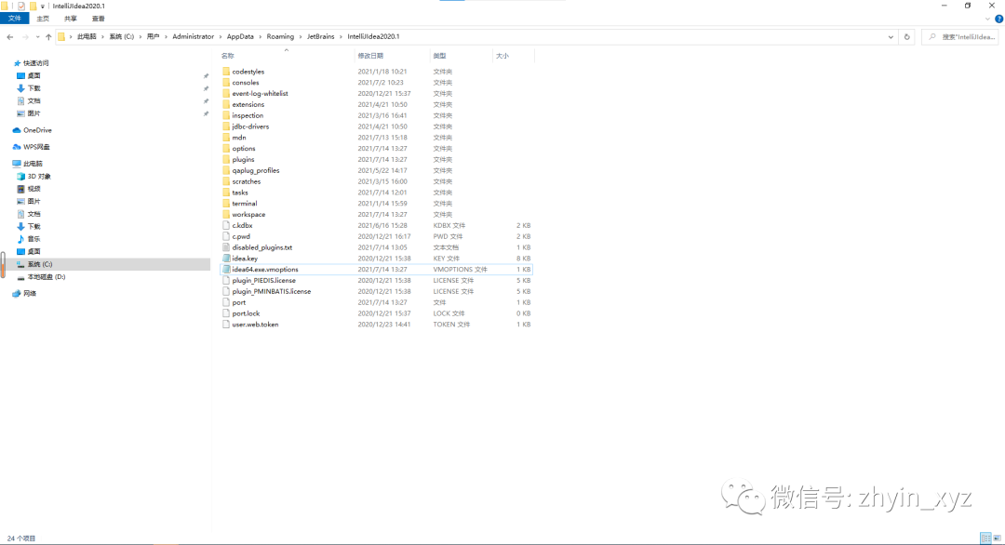Screen dimensions: 1005x545
Task: Select disabled_plugins.txt file icon
Action: coord(225,247)
